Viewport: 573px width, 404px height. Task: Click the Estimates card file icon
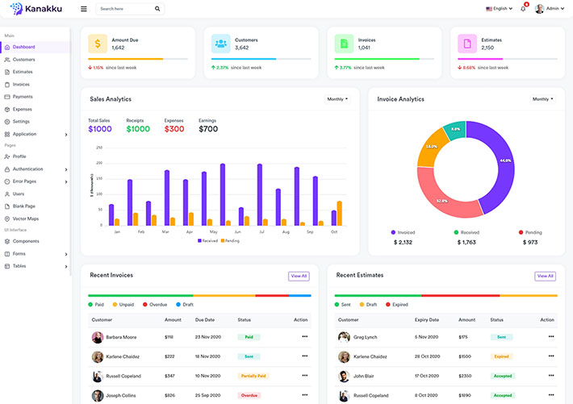pos(467,44)
